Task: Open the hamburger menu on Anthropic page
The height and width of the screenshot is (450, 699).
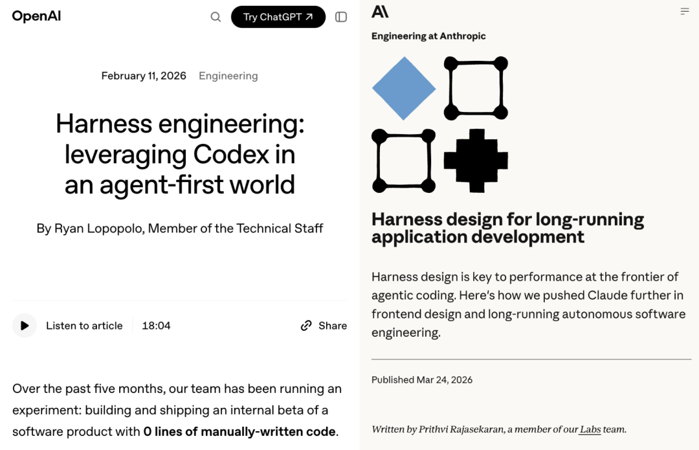Action: 685,11
